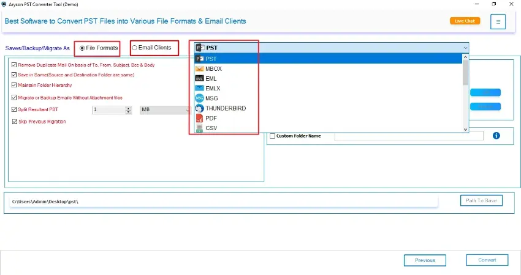Toggle Migrate Emails Without Attachment files checkbox
Image resolution: width=521 pixels, height=275 pixels.
point(14,98)
